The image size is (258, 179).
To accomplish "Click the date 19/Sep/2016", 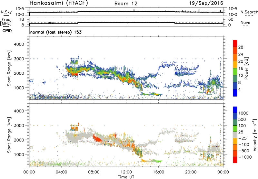I will (x=206, y=3).
